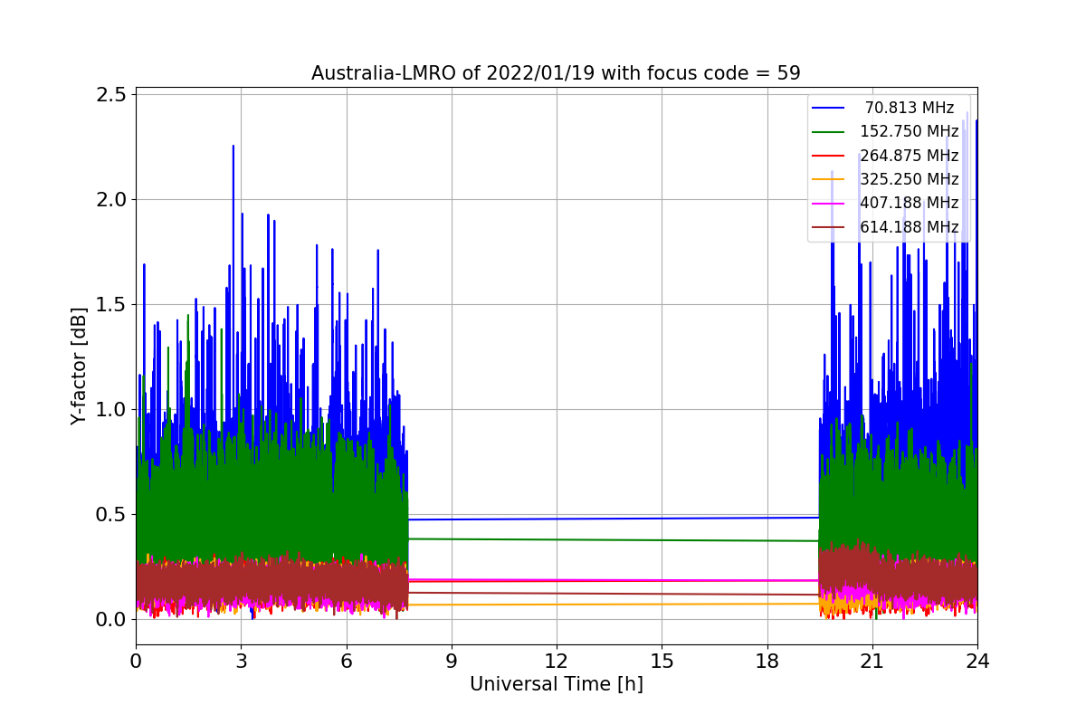Click the 2.0 tick on Y axis
The width and height of the screenshot is (1086, 724).
(111, 199)
